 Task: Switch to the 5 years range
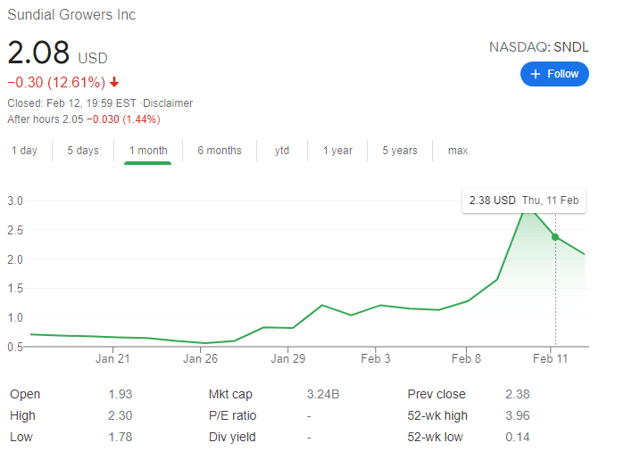click(400, 151)
